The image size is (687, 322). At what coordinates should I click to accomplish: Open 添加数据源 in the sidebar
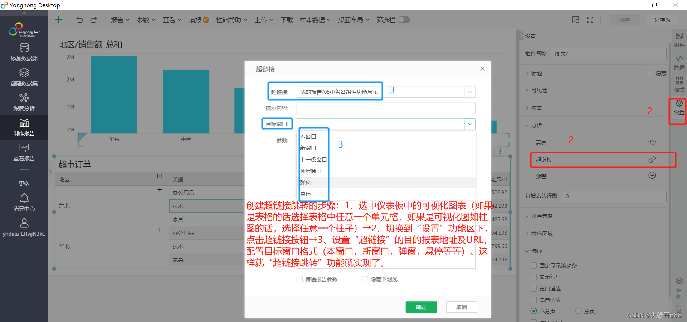pyautogui.click(x=24, y=52)
